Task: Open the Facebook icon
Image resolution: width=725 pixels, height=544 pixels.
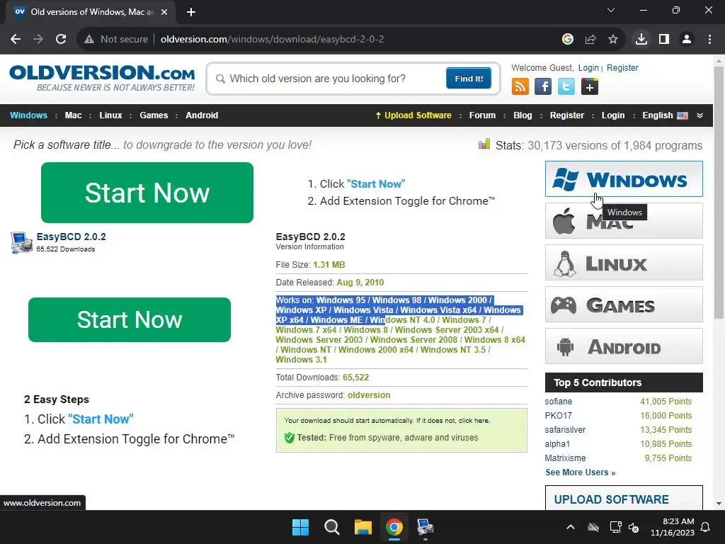Action: click(543, 86)
